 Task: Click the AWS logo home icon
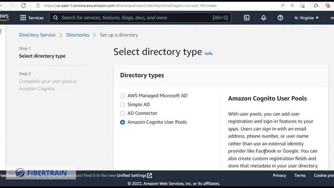coord(4,17)
